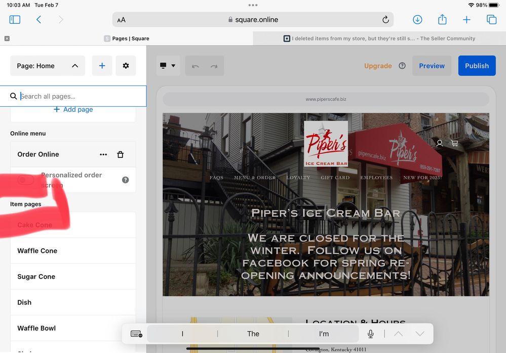Click the Upgrade link
This screenshot has width=506, height=353.
378,66
